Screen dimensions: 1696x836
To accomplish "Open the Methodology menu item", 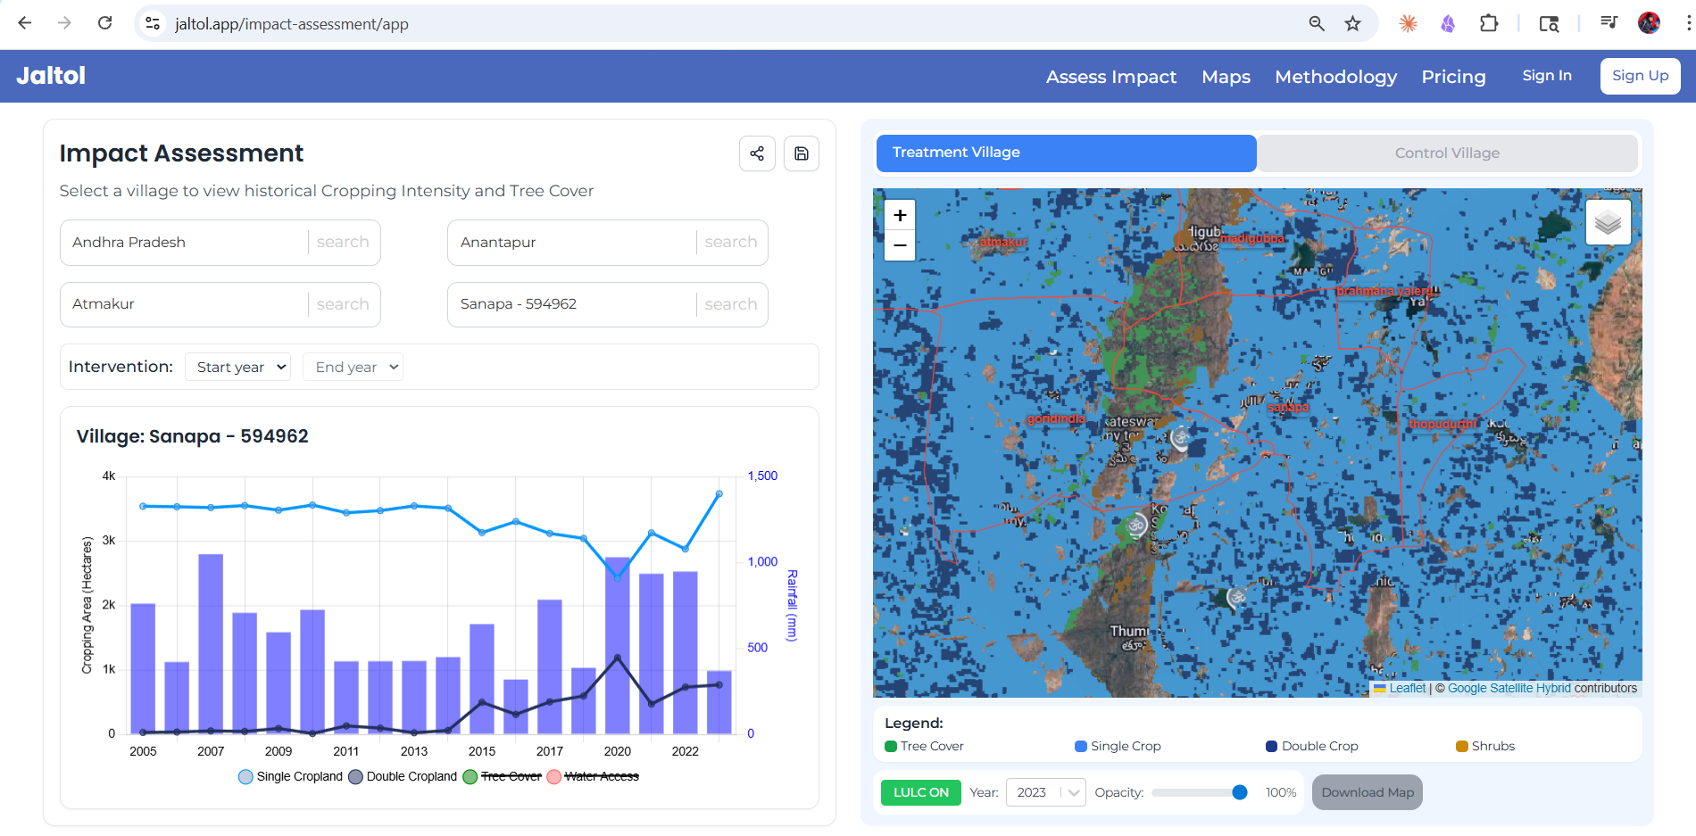I will coord(1335,77).
